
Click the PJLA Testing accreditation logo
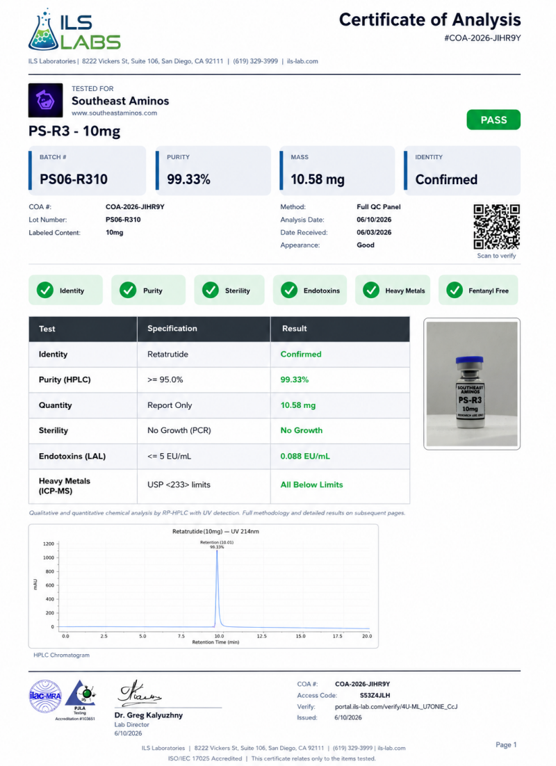(x=80, y=697)
